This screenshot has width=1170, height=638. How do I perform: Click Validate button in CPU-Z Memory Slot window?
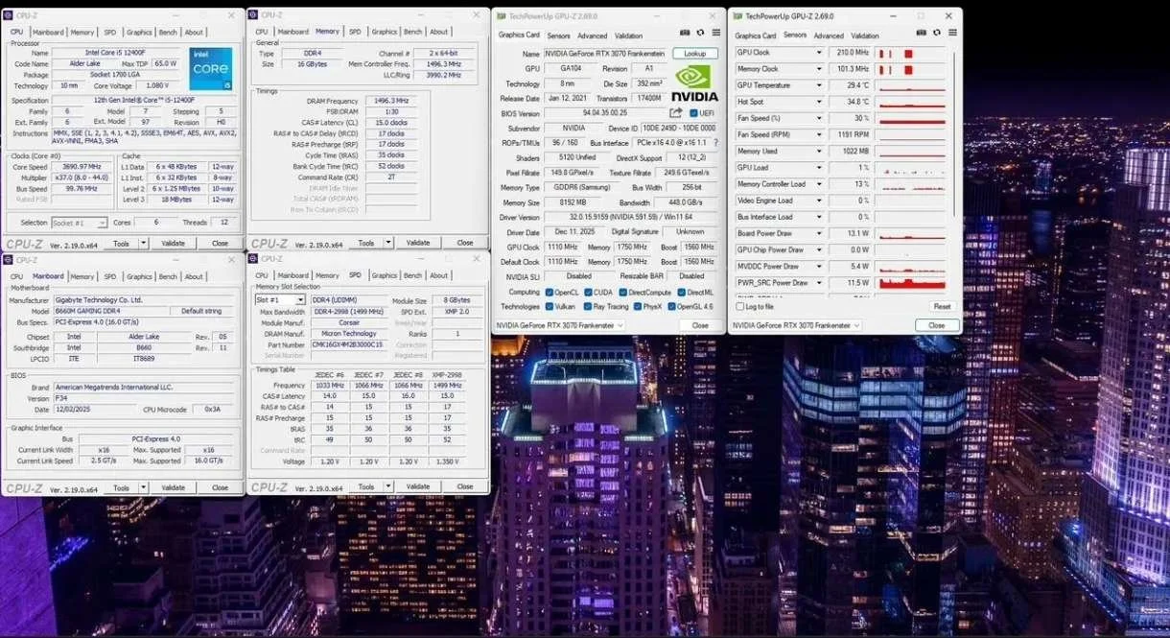(x=418, y=486)
